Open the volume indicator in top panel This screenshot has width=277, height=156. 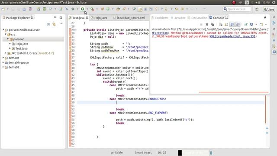pos(258,2)
